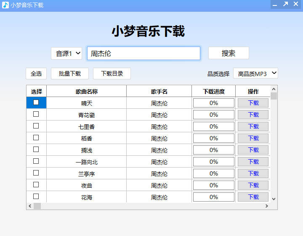Download the song 夜曲
Screen dimensions: 303x236
click(x=253, y=185)
